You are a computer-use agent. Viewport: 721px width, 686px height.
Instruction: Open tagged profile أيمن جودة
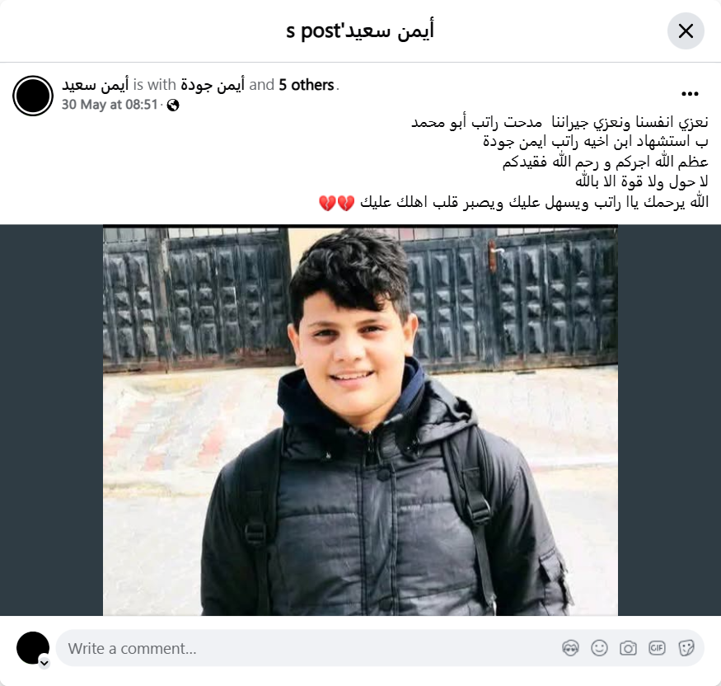pyautogui.click(x=213, y=85)
